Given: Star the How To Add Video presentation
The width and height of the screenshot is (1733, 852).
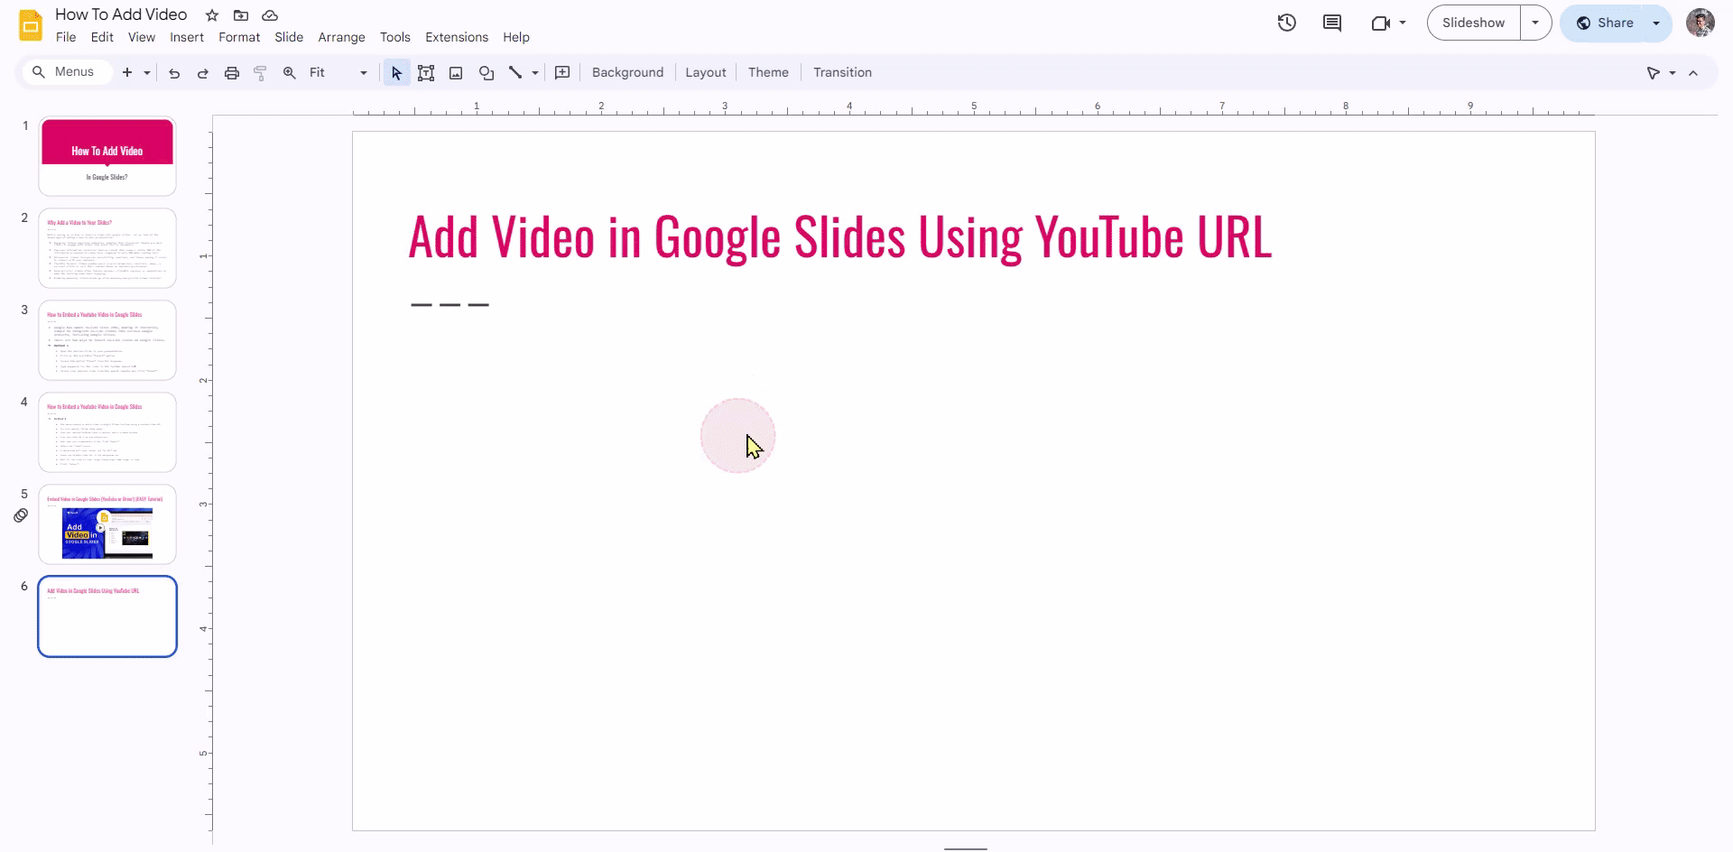Looking at the screenshot, I should coord(211,14).
